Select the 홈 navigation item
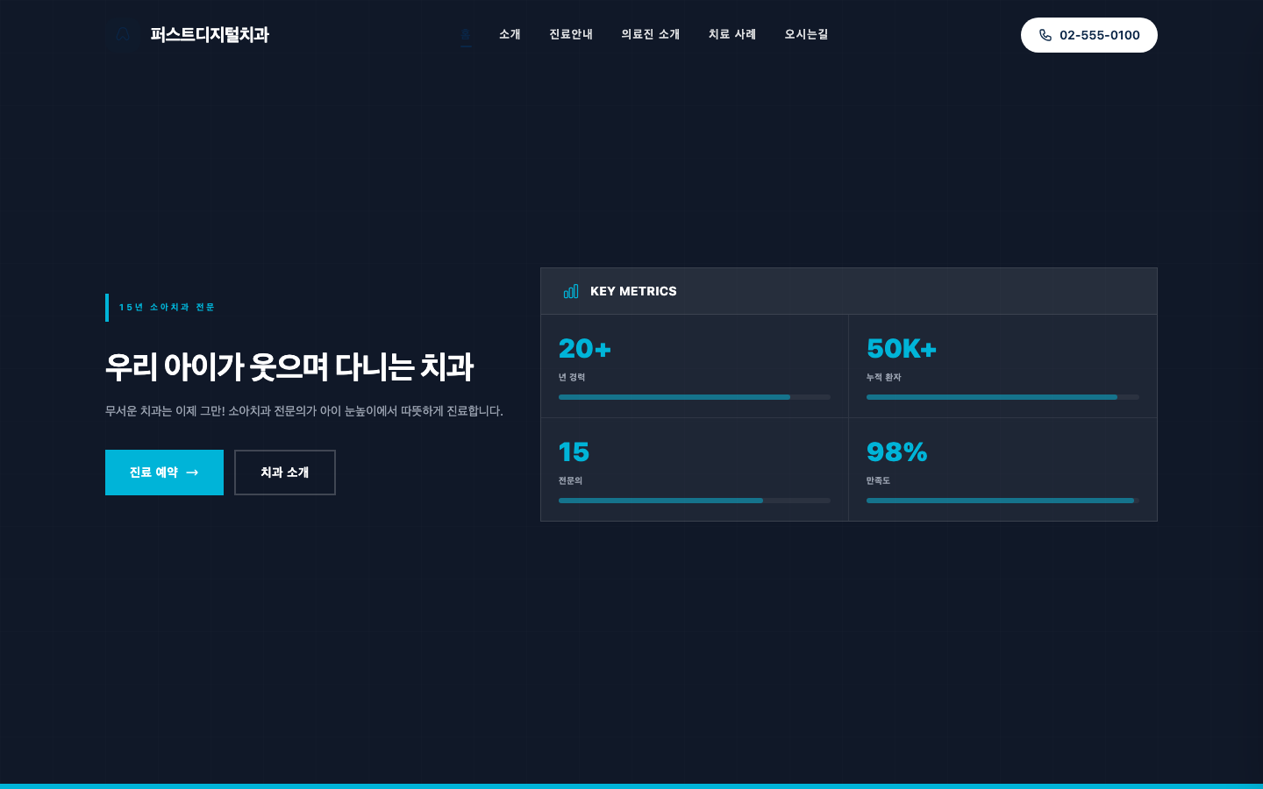Image resolution: width=1263 pixels, height=789 pixels. point(466,35)
